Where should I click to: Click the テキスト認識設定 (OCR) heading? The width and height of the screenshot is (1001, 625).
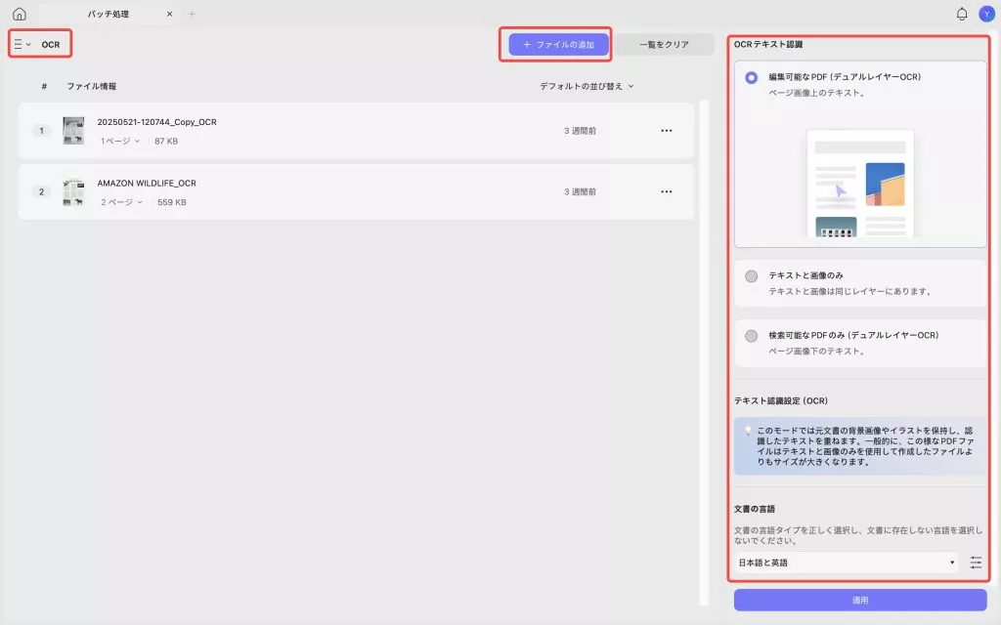[781, 401]
